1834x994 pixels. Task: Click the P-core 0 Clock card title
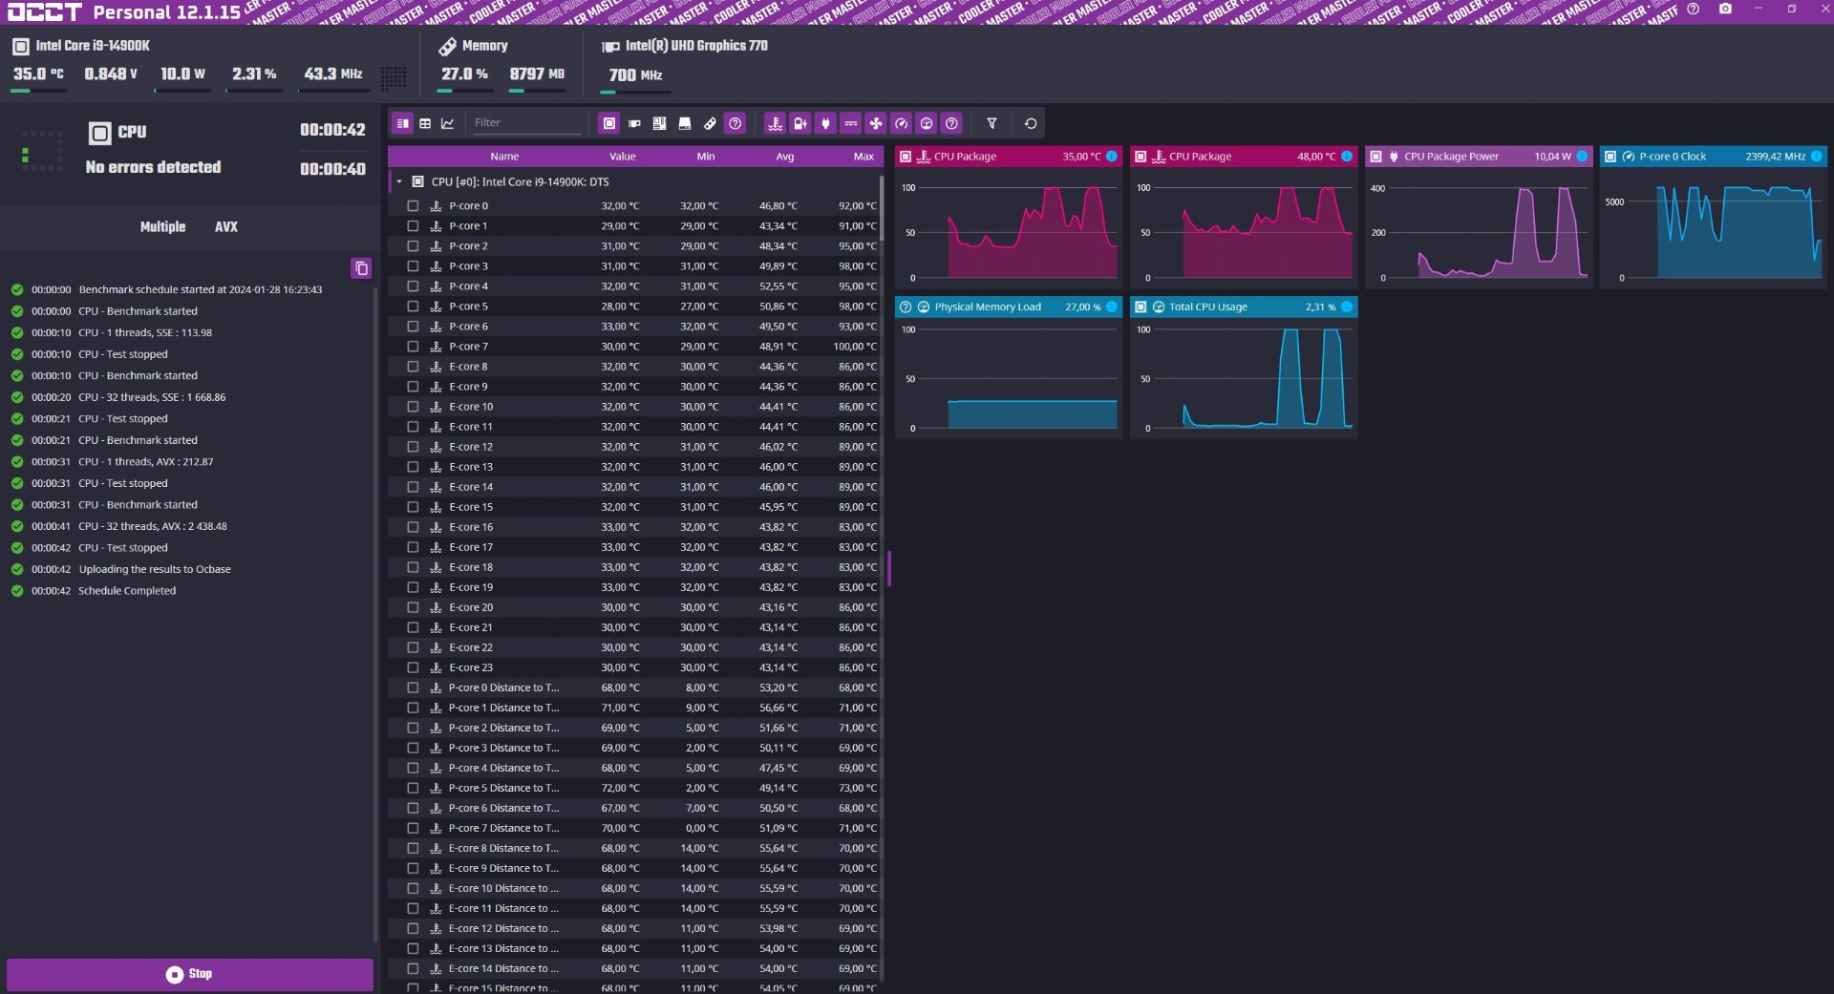tap(1673, 157)
